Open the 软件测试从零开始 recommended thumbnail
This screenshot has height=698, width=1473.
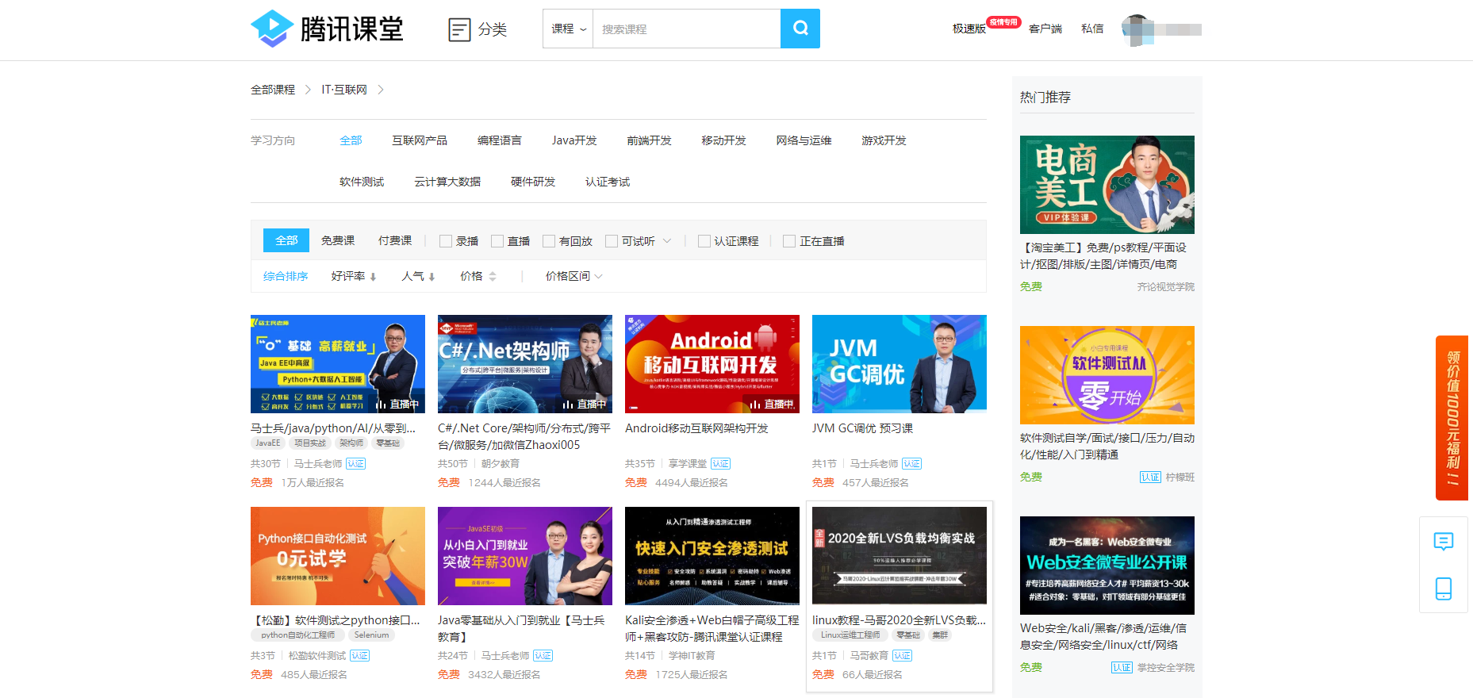click(1107, 375)
